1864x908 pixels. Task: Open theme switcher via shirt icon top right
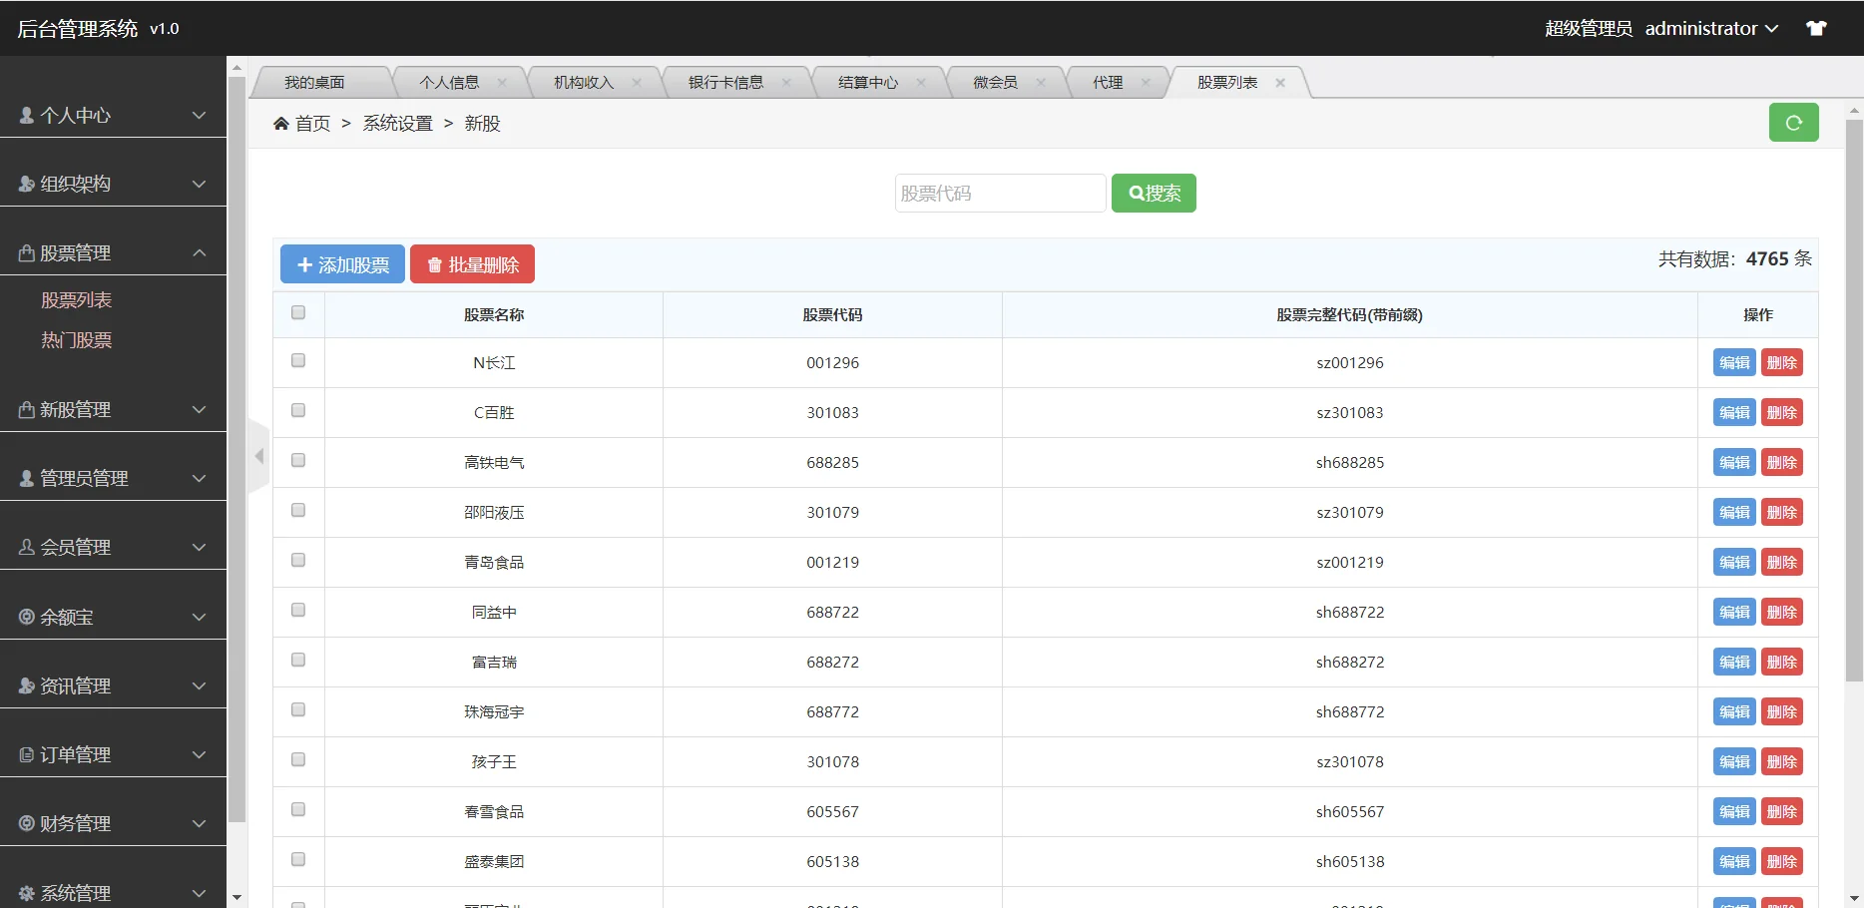1816,27
